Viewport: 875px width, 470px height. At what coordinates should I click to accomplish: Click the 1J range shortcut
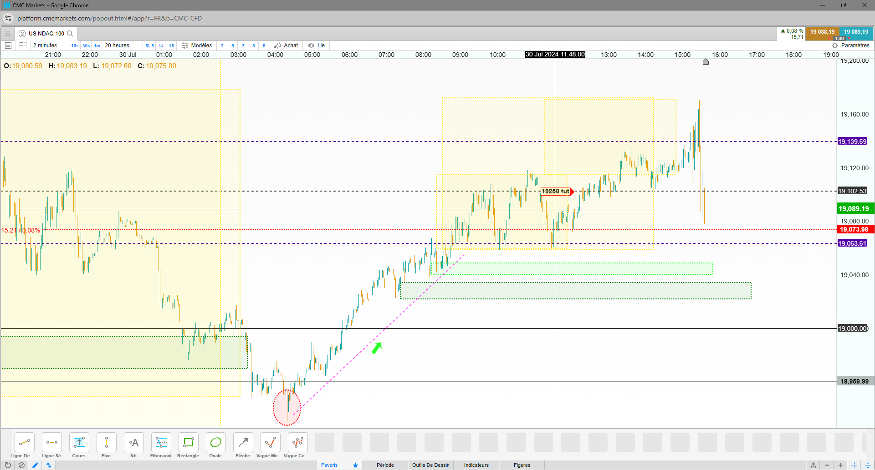161,45
